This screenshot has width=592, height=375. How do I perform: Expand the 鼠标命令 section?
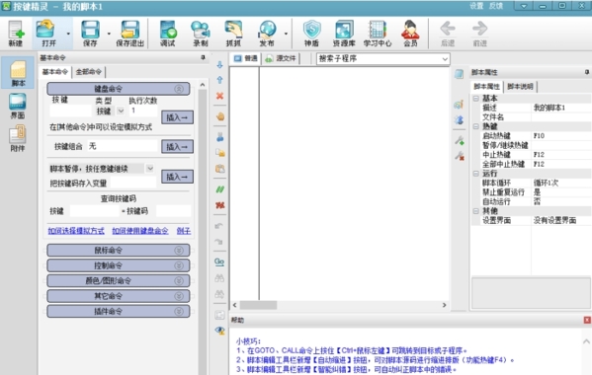point(179,251)
